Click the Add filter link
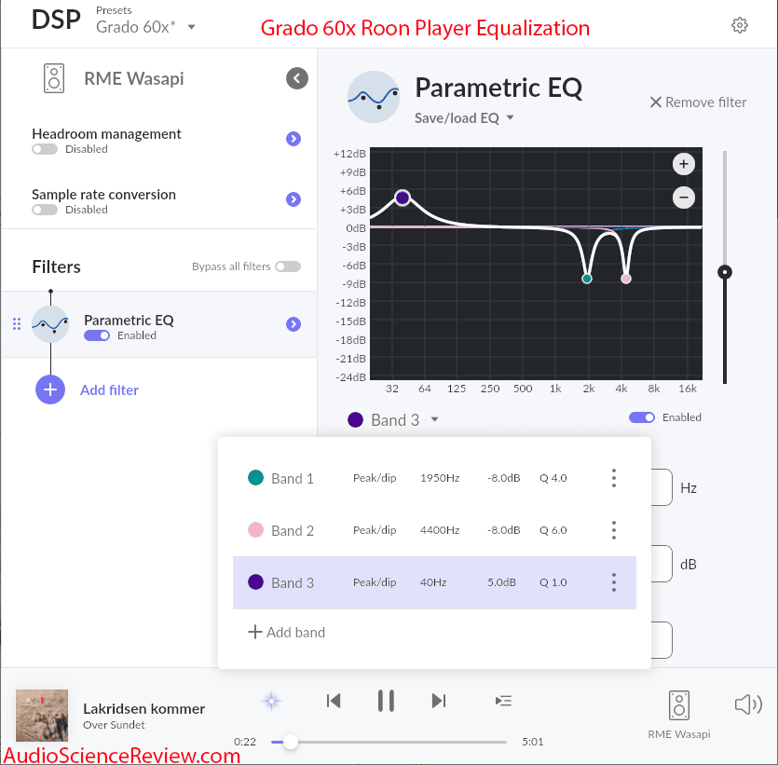The width and height of the screenshot is (778, 765). [109, 390]
